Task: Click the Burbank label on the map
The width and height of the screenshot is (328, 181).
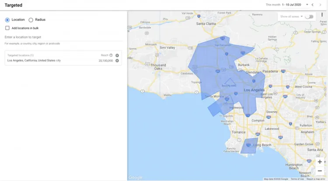Action: [244, 65]
